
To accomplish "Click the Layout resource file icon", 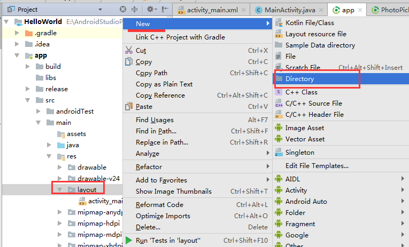I will (279, 34).
